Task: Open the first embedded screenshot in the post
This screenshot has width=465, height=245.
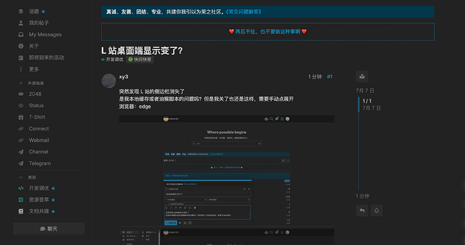Action: pyautogui.click(x=226, y=171)
